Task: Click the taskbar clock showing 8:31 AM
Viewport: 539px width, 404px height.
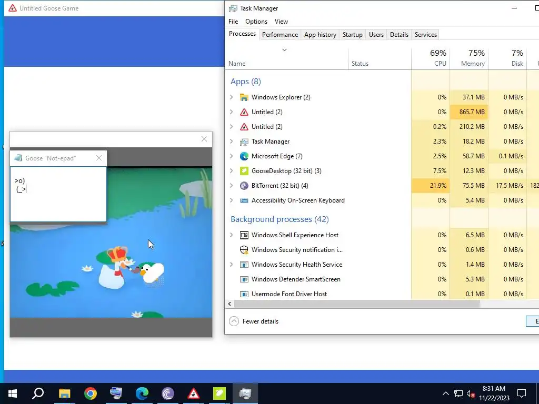Action: pyautogui.click(x=494, y=393)
